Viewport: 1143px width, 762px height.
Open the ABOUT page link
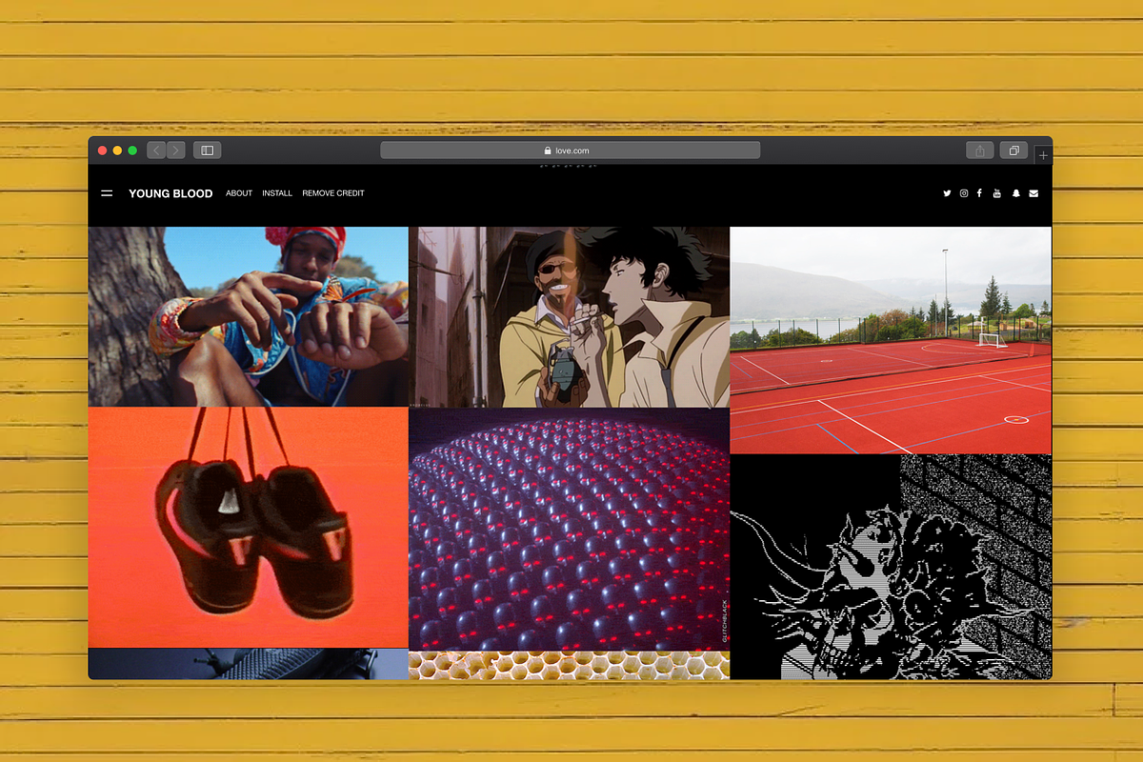239,193
